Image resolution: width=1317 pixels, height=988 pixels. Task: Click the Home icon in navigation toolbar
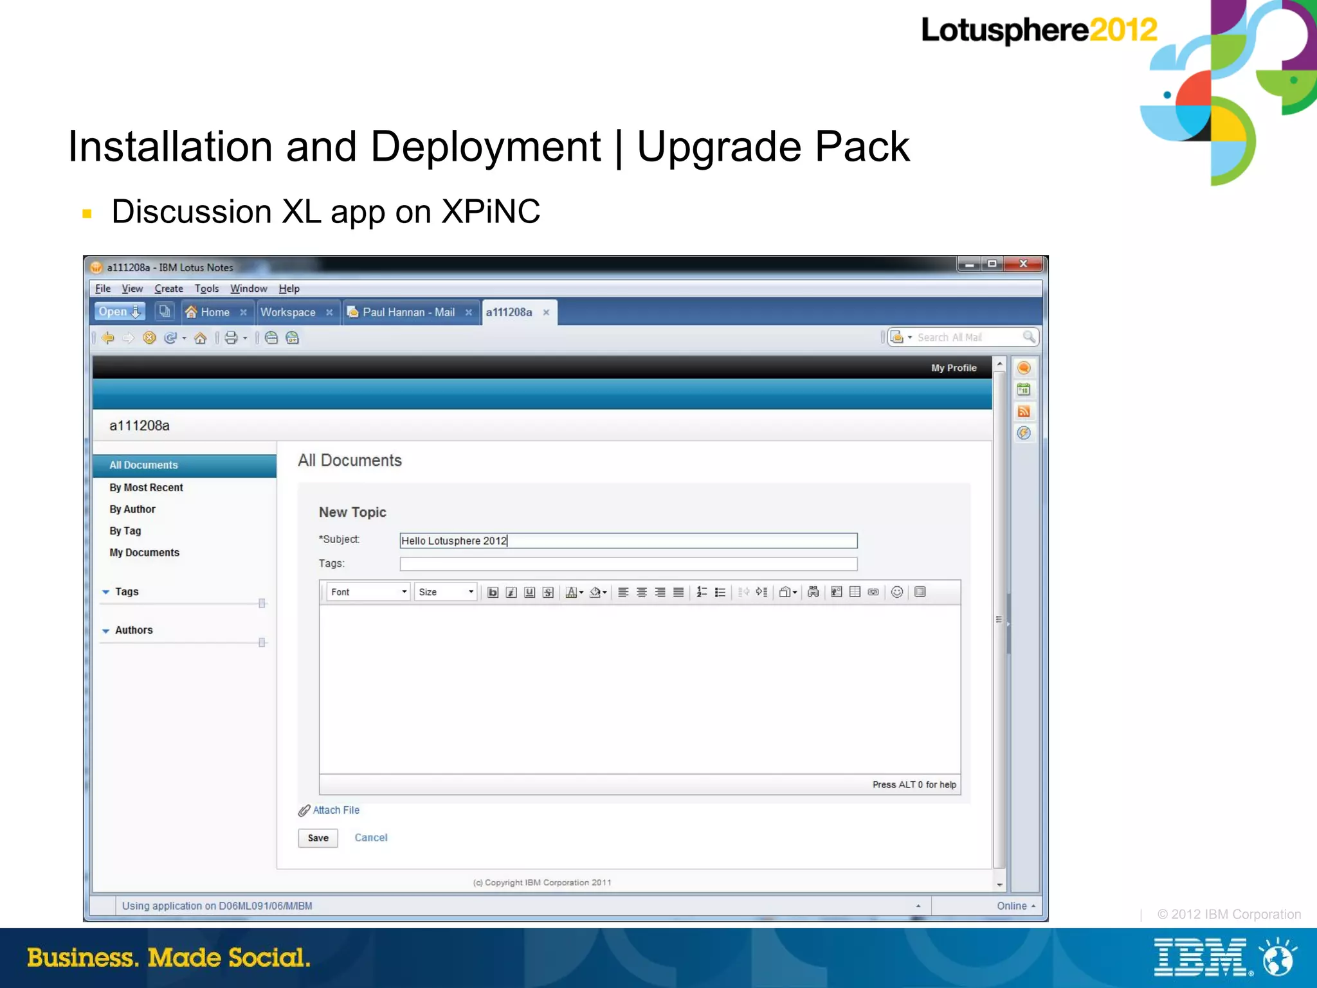(201, 337)
